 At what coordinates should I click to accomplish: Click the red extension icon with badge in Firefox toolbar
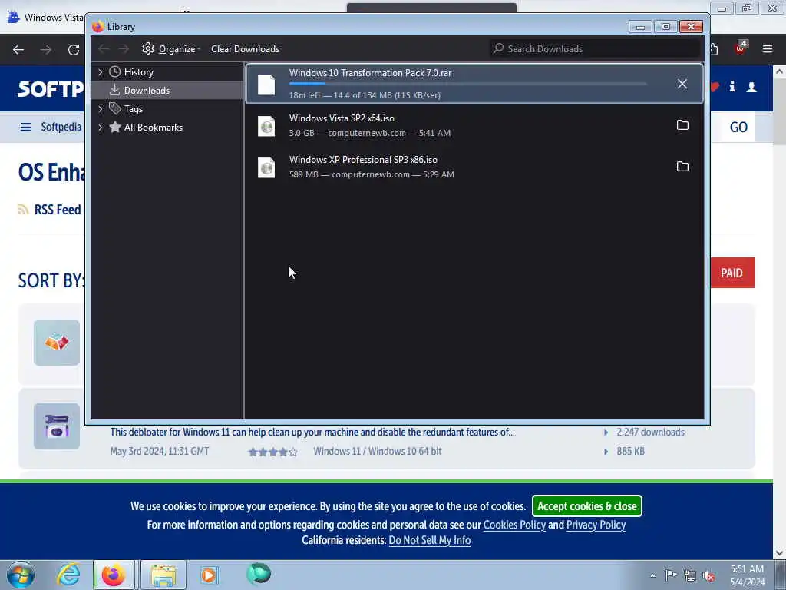tap(741, 48)
